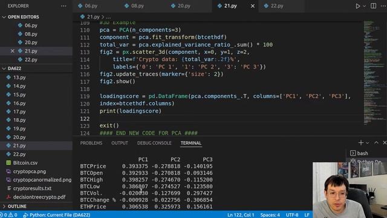Change indentation via Spaces: 4

point(270,215)
